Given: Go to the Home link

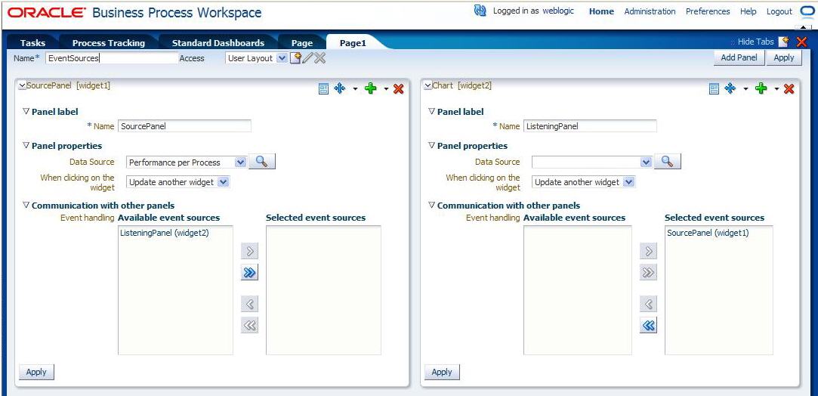Looking at the screenshot, I should (x=601, y=11).
